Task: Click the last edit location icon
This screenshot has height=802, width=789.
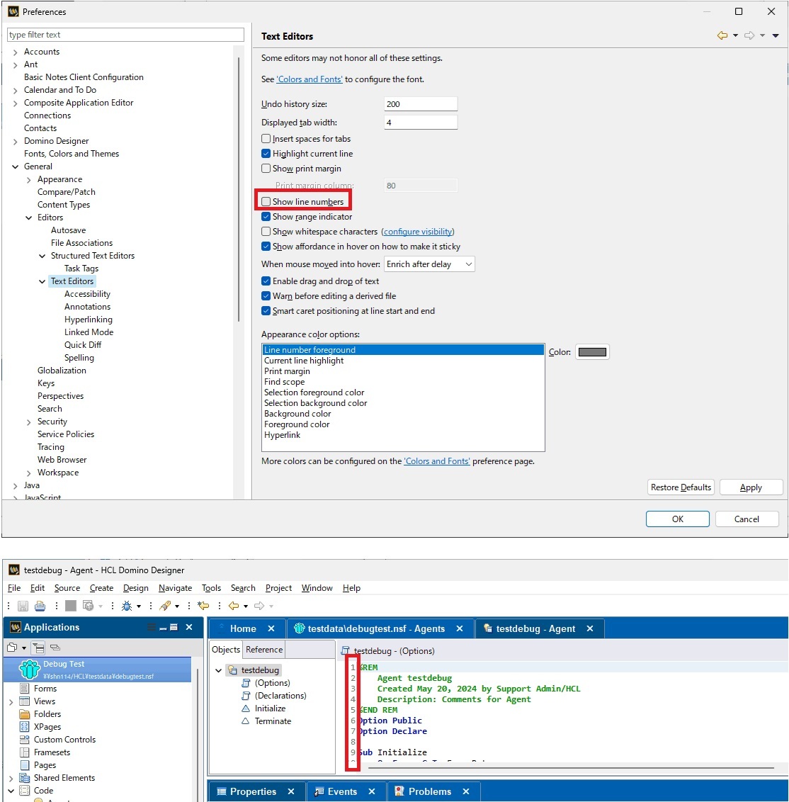Action: (203, 606)
